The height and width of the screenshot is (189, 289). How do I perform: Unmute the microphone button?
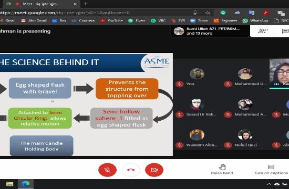107,170
